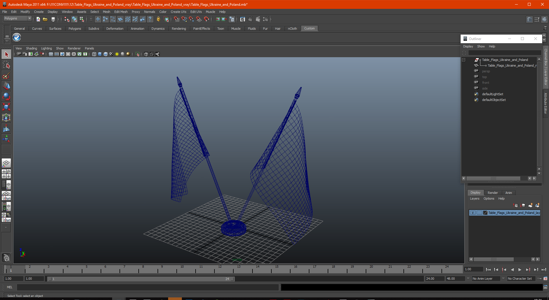Open the No Anim Layer dropdown

(486, 279)
